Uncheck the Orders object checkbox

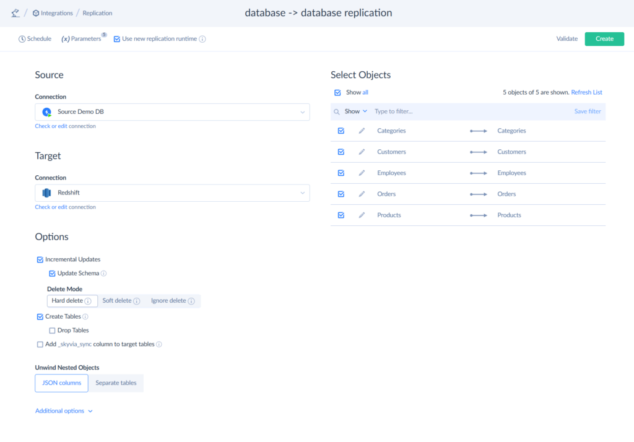pos(341,194)
